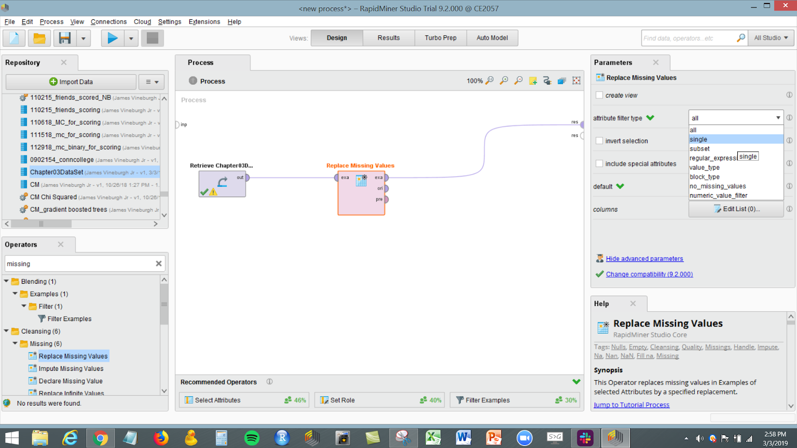Open the Windows Start menu

point(11,438)
